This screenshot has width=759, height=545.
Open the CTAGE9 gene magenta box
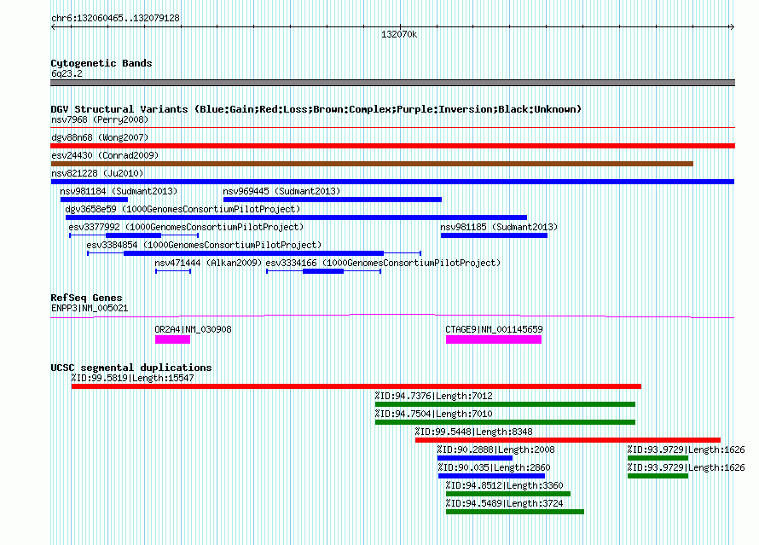coord(493,339)
